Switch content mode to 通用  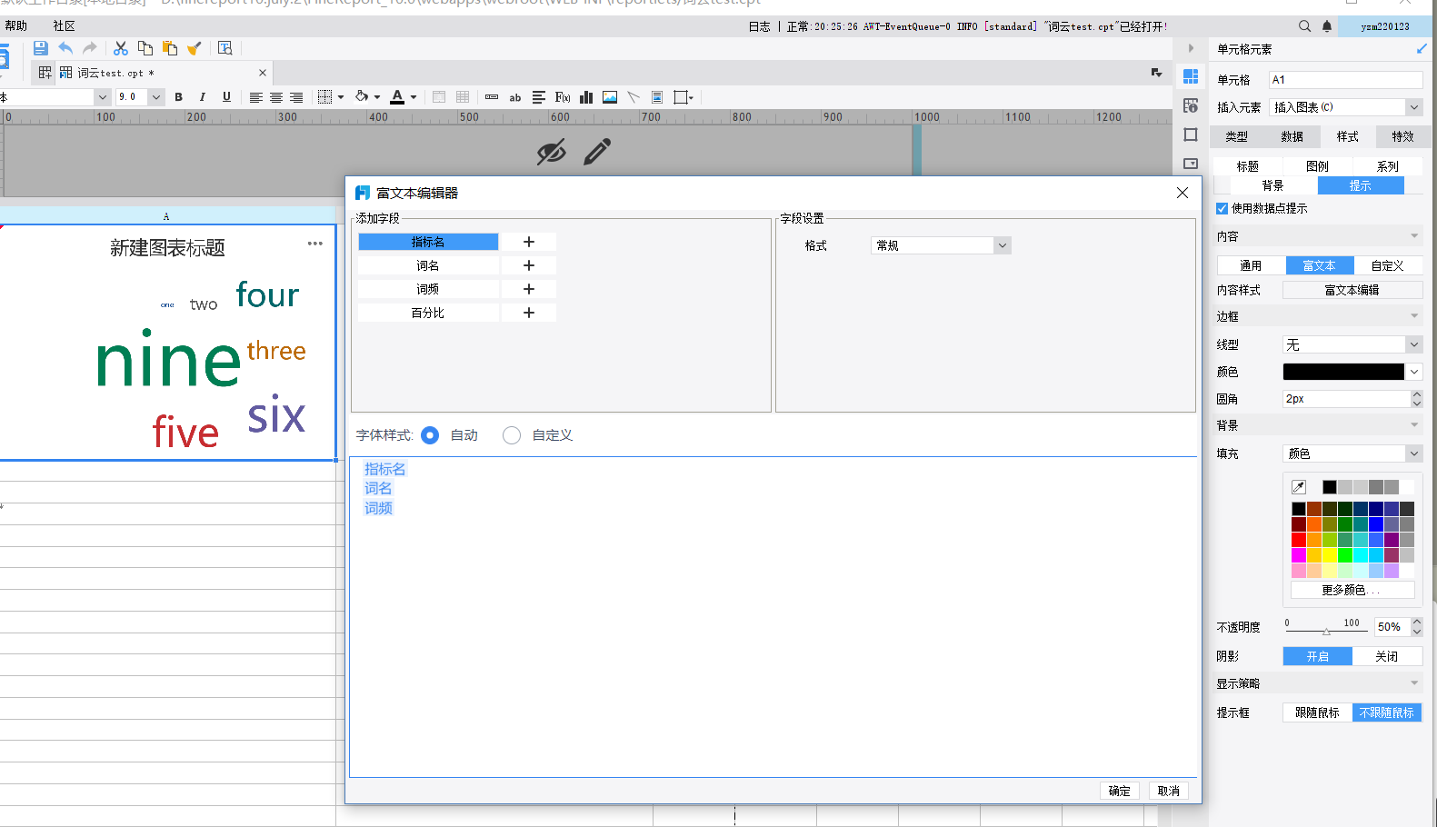click(x=1251, y=265)
